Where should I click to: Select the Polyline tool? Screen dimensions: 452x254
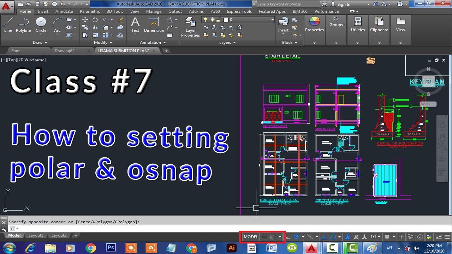click(23, 25)
